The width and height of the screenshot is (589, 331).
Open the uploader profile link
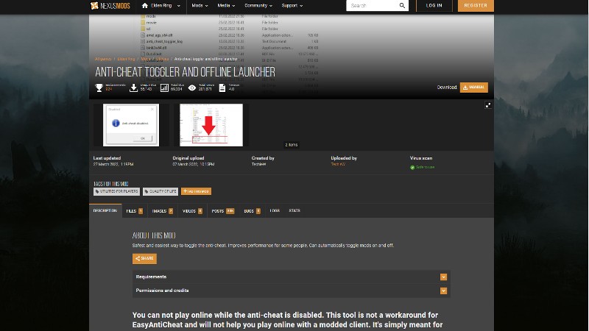click(338, 164)
